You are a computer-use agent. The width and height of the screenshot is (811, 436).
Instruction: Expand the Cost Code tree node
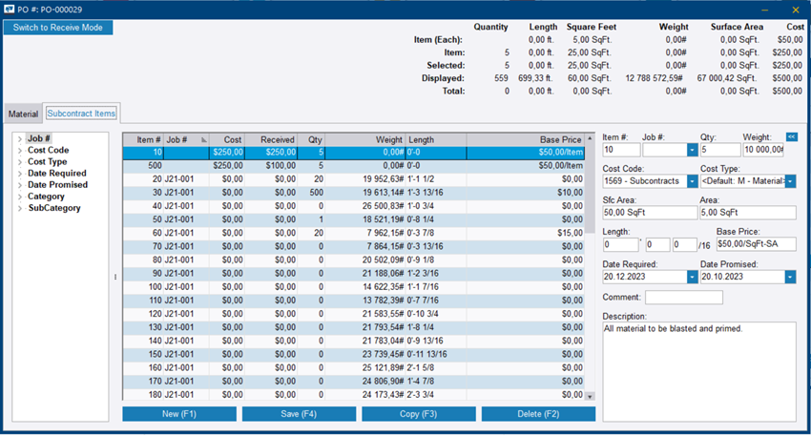19,151
